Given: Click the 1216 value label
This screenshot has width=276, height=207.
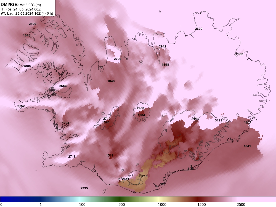Looking at the screenshot, I should pyautogui.click(x=144, y=176).
